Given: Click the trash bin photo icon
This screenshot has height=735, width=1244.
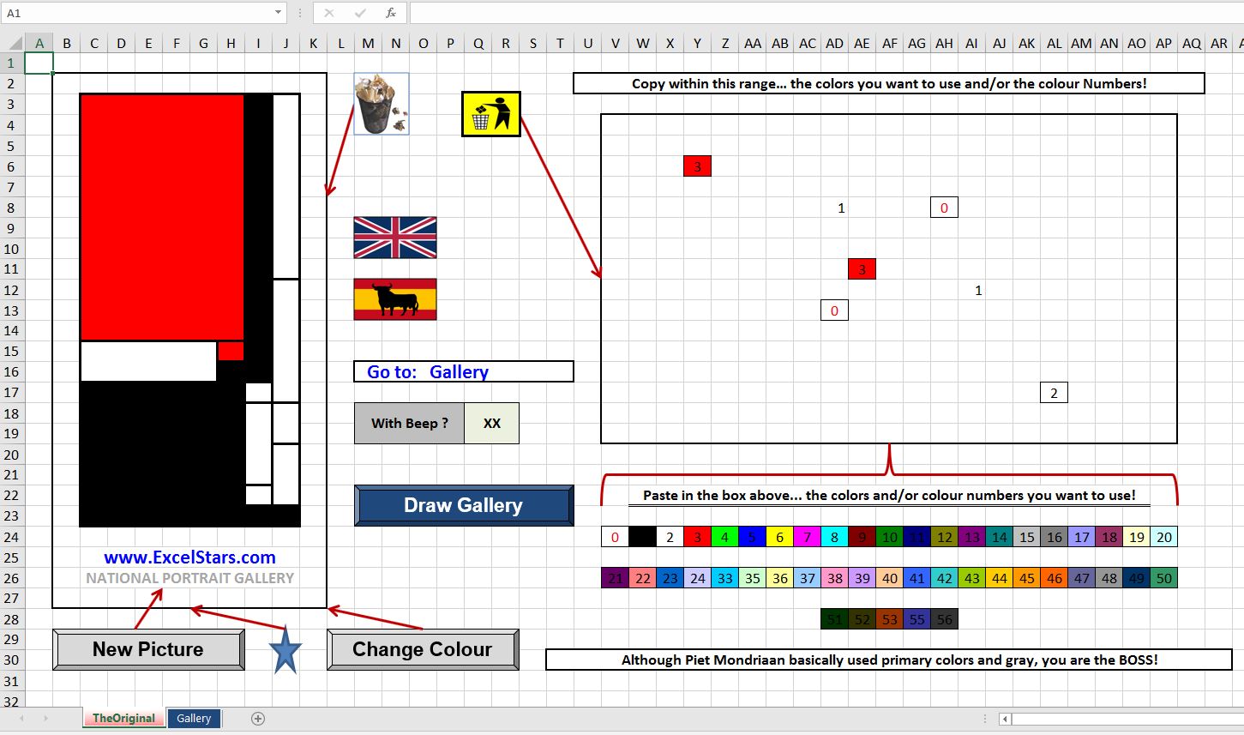Looking at the screenshot, I should 382,104.
